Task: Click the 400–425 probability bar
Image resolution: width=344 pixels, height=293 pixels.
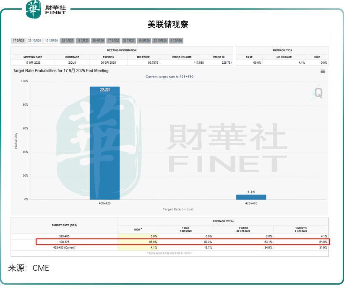Action: [x=104, y=143]
